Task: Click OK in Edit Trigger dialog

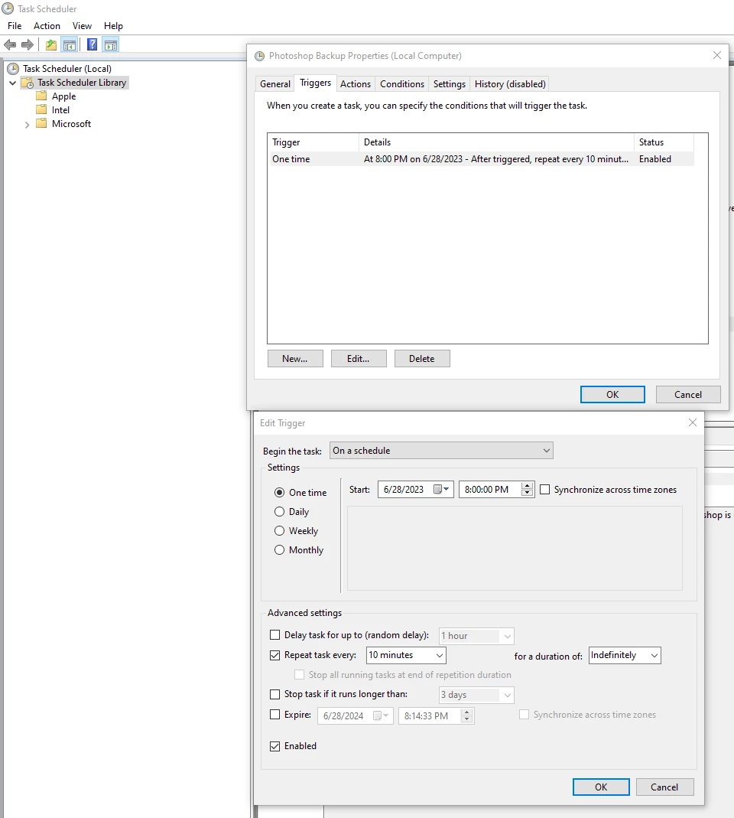Action: click(x=601, y=787)
